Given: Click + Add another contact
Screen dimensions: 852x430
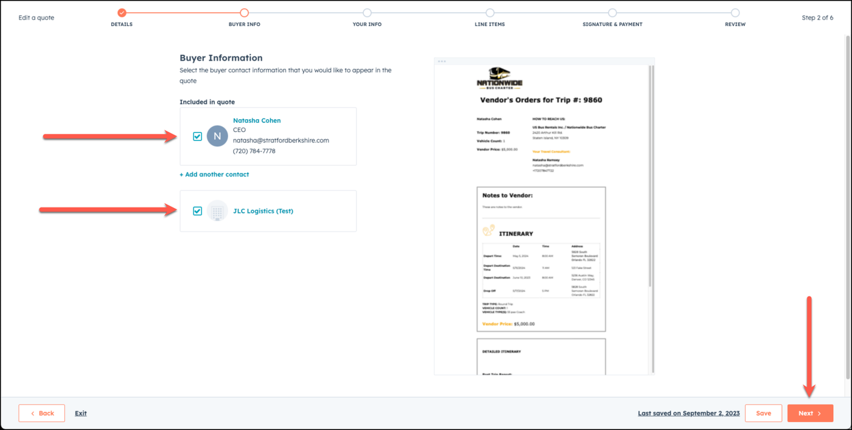Looking at the screenshot, I should 214,175.
